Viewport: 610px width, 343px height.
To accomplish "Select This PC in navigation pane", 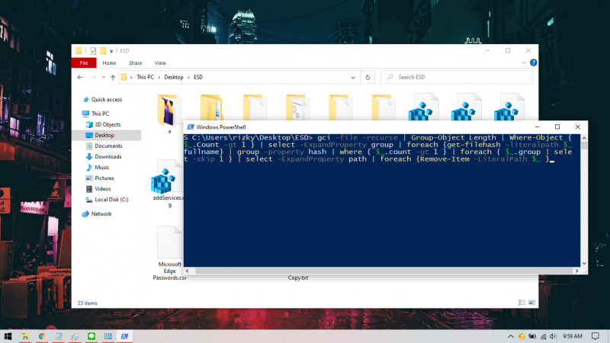I will pos(96,114).
